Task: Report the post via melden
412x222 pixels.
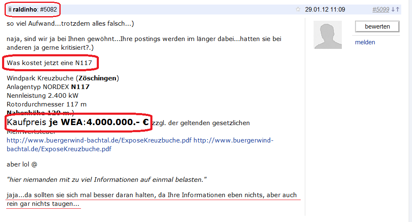Action: [365, 42]
